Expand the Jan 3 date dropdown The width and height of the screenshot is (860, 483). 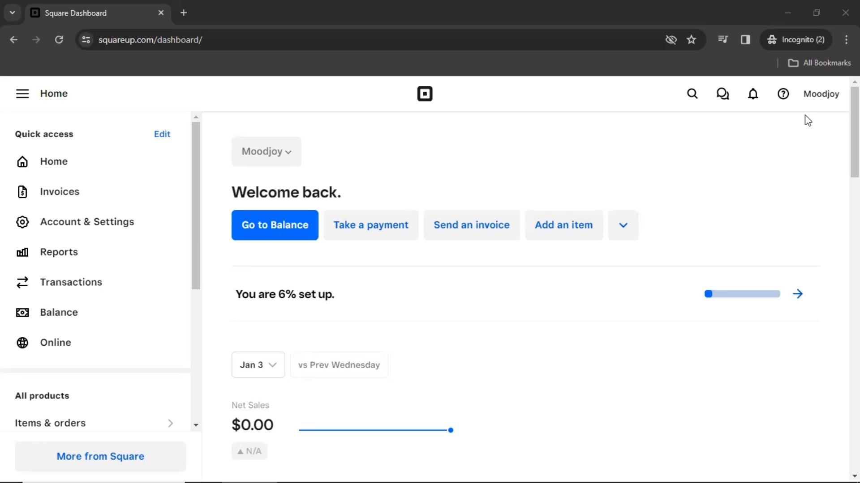click(258, 364)
